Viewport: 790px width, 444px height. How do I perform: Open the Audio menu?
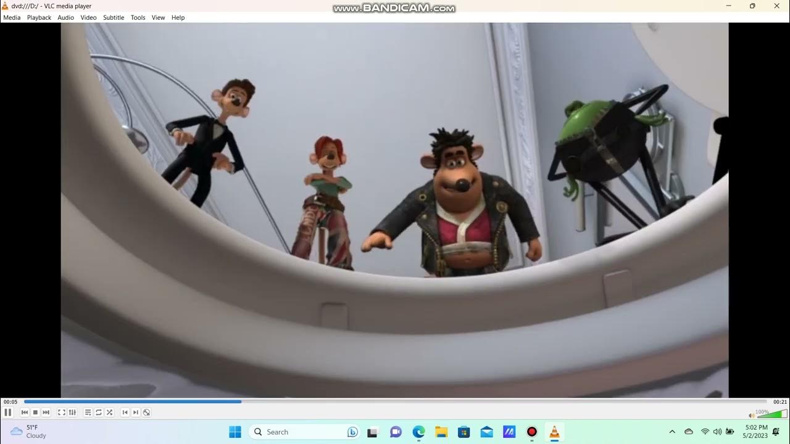pos(66,17)
